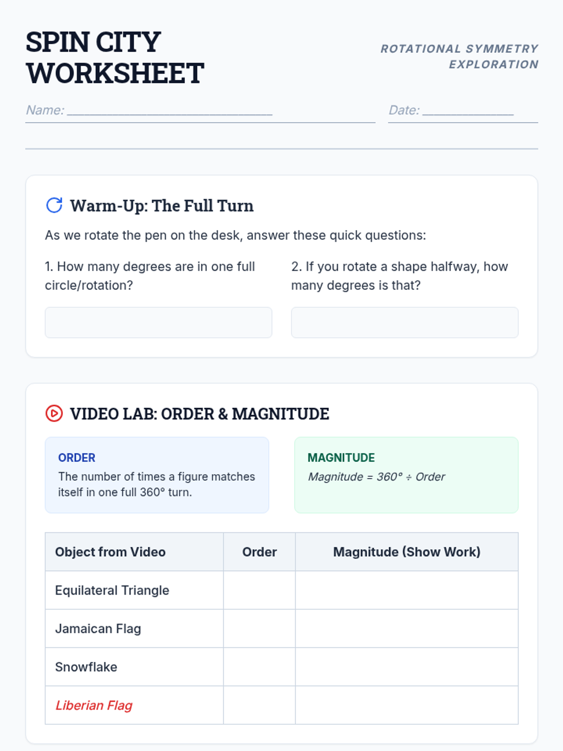Click the Spin City Worksheet title
Viewport: 563px width, 751px height.
[x=115, y=58]
